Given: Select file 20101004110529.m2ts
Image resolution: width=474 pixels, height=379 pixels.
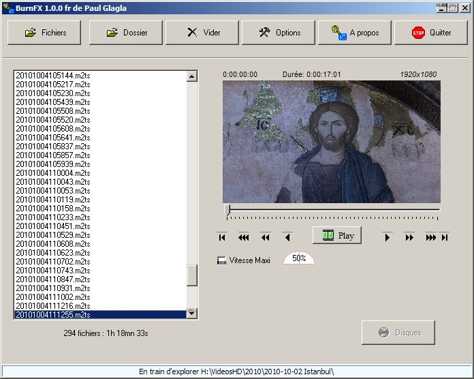Looking at the screenshot, I should (100, 235).
